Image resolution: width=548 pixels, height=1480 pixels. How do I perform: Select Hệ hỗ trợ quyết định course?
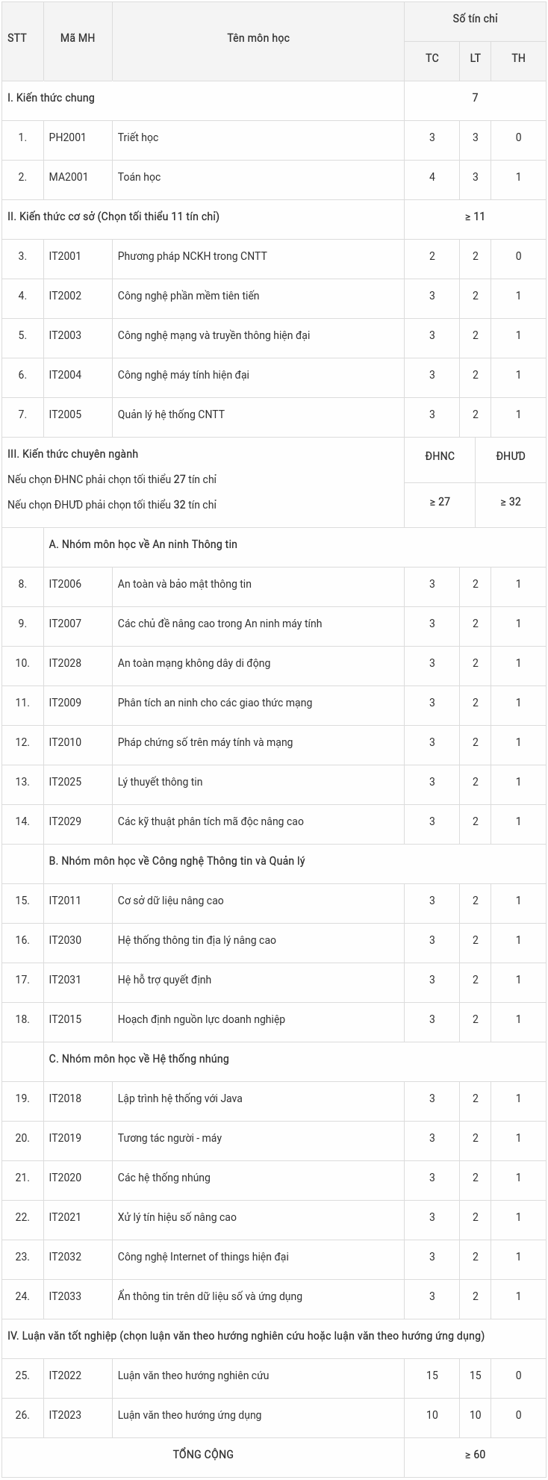[164, 980]
